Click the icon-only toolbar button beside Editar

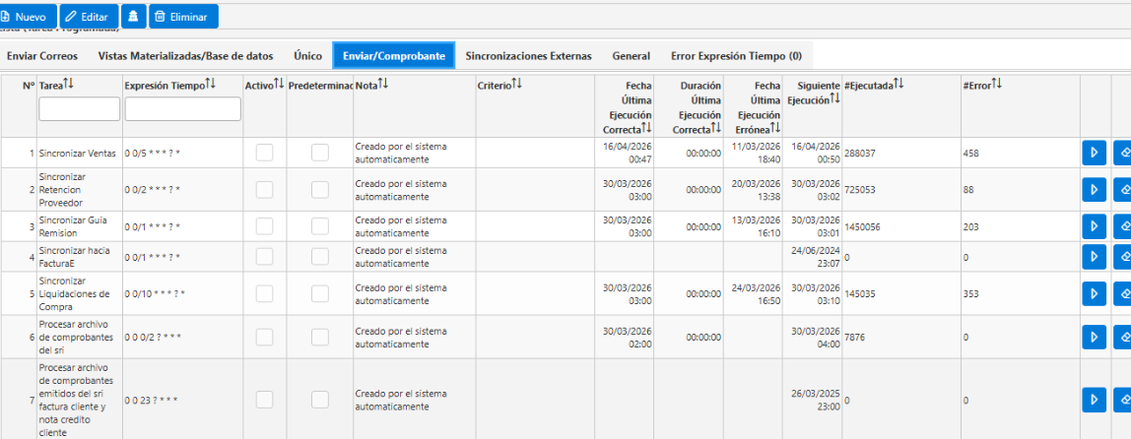[x=133, y=16]
